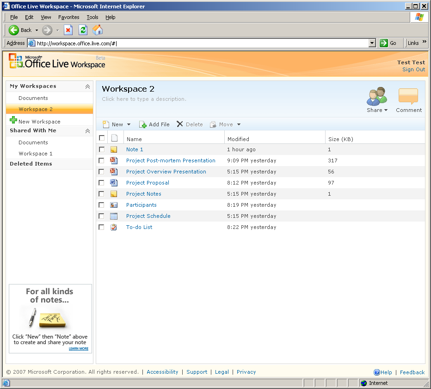
Task: Click the file type column header icon
Action: tap(114, 138)
